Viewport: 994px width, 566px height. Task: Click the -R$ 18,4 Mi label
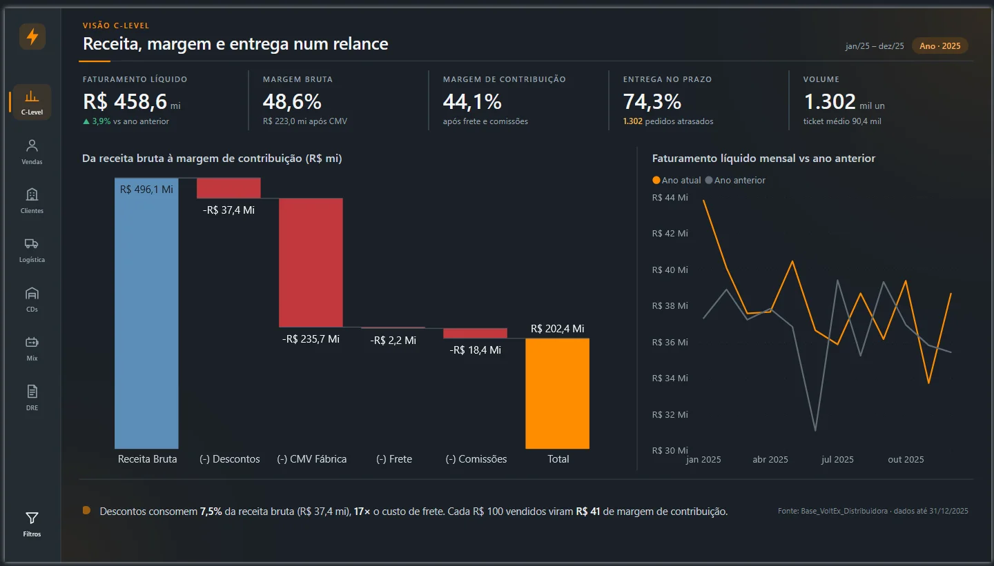[x=475, y=350]
